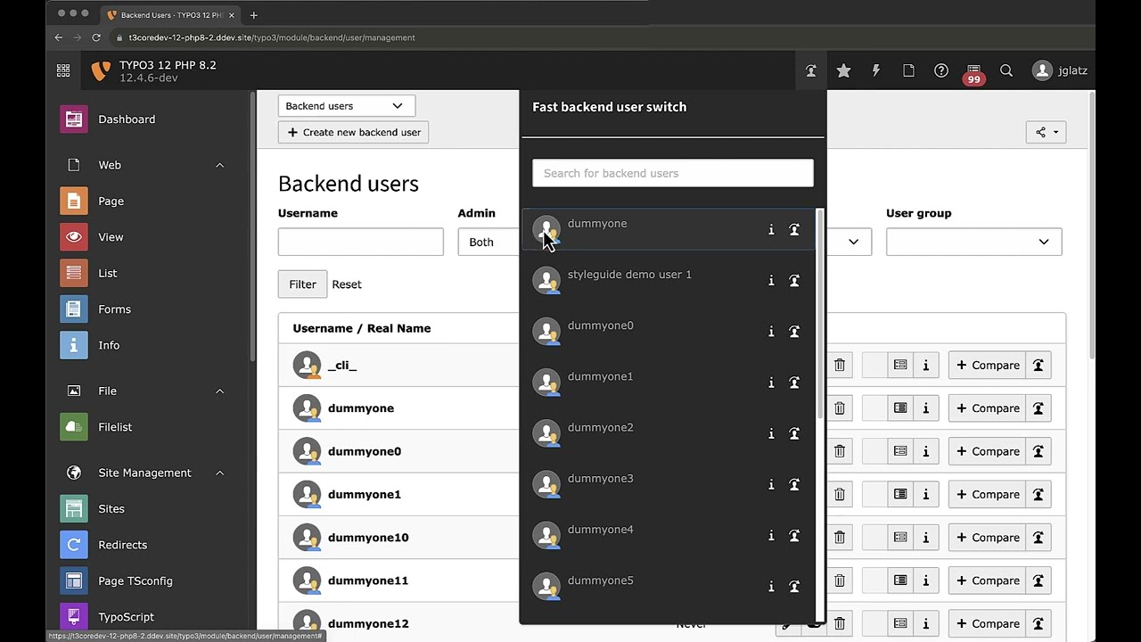Screen dimensions: 1141x642
Task: Delete the dummyone10 user with trash icon
Action: tap(839, 538)
